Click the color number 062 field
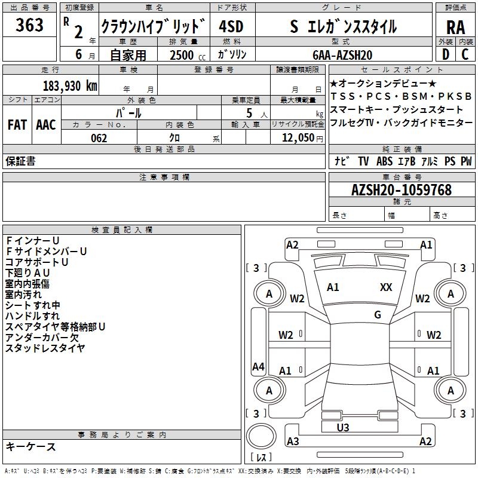Screen dimensions: 478x478 (x=99, y=138)
